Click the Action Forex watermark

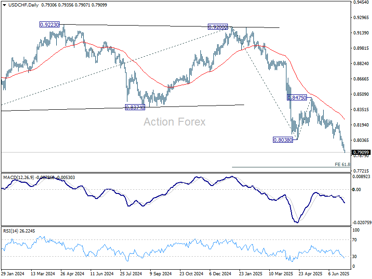tap(174, 122)
